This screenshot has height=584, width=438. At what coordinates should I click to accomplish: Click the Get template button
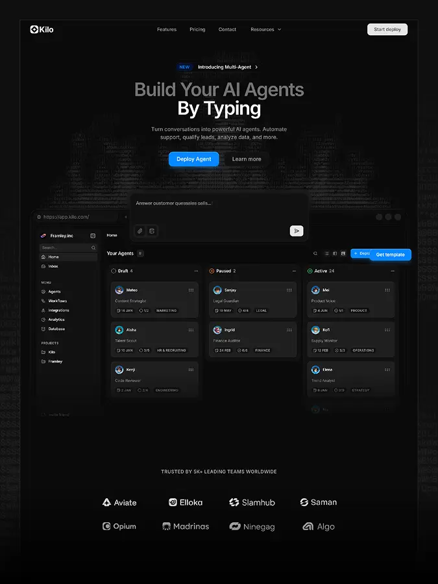(x=391, y=255)
